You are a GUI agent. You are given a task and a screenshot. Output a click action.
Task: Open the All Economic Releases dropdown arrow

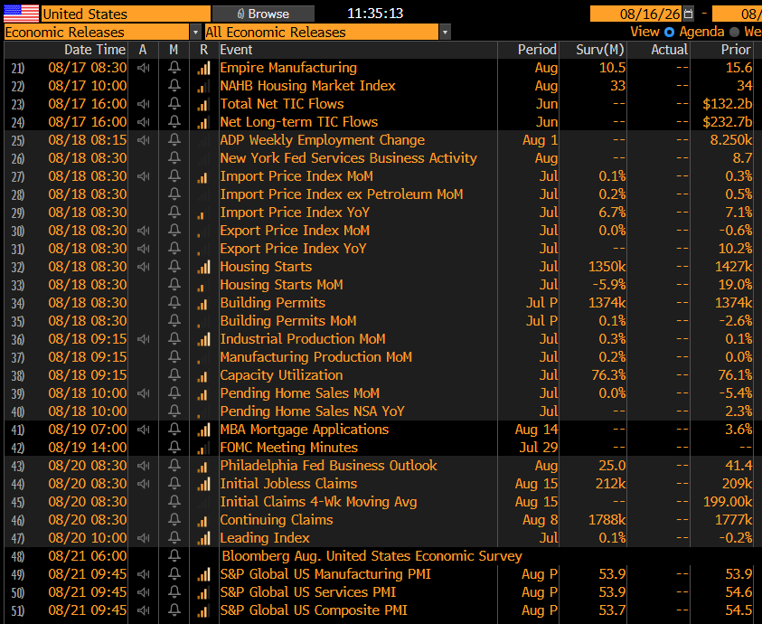coord(445,32)
